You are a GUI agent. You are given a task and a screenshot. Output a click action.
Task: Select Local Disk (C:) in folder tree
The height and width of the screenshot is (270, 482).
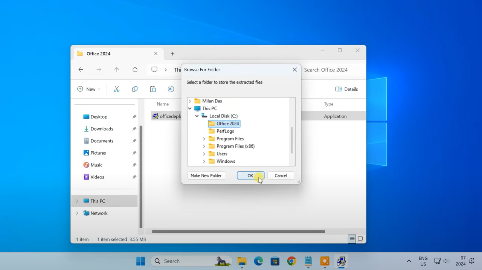tap(219, 116)
